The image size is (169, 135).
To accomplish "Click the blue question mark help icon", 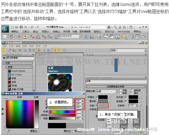I will click(x=131, y=27).
